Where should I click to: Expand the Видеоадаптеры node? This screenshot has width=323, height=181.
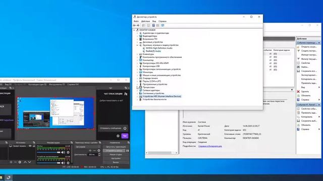(x=137, y=36)
